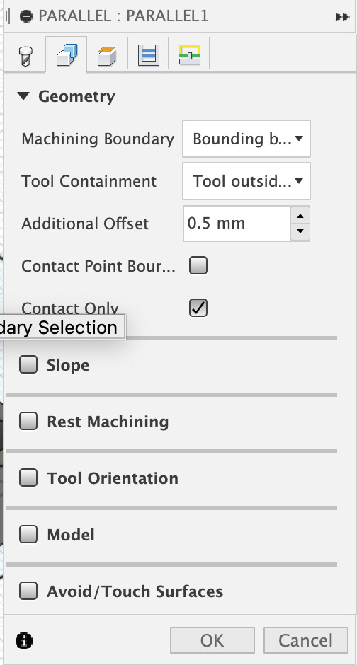Collapse dialog using the minus circle icon
This screenshot has width=357, height=665.
(26, 16)
